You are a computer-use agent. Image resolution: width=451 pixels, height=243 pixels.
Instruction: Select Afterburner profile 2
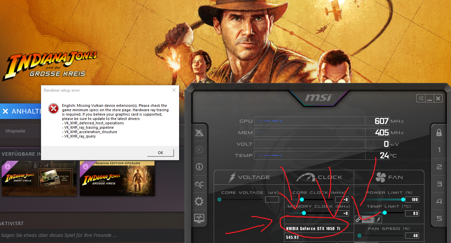coord(439,167)
